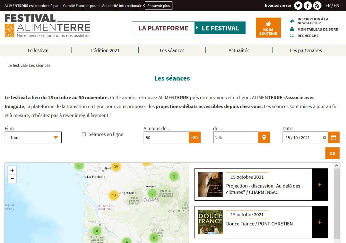The height and width of the screenshot is (243, 346).
Task: Zoom out on the map
Action: (x=12, y=179)
